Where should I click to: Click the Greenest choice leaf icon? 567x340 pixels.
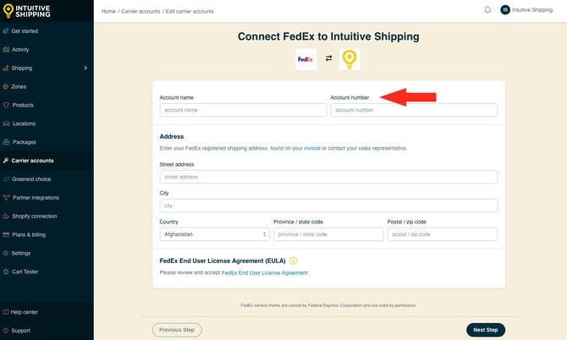point(6,179)
